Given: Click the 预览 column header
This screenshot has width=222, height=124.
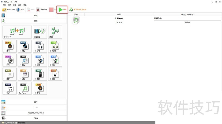Looking at the screenshot, I should (x=76, y=14).
